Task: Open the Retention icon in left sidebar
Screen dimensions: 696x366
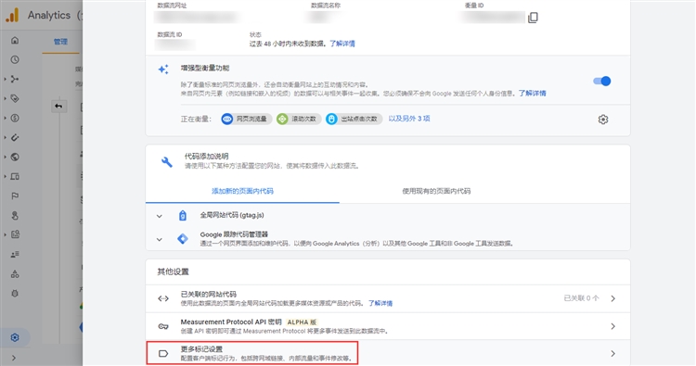Action: 15,137
